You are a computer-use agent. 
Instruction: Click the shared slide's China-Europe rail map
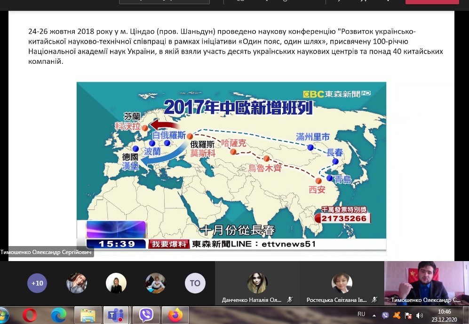pos(231,169)
